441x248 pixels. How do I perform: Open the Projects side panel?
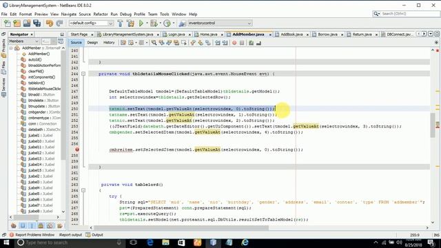[3, 48]
